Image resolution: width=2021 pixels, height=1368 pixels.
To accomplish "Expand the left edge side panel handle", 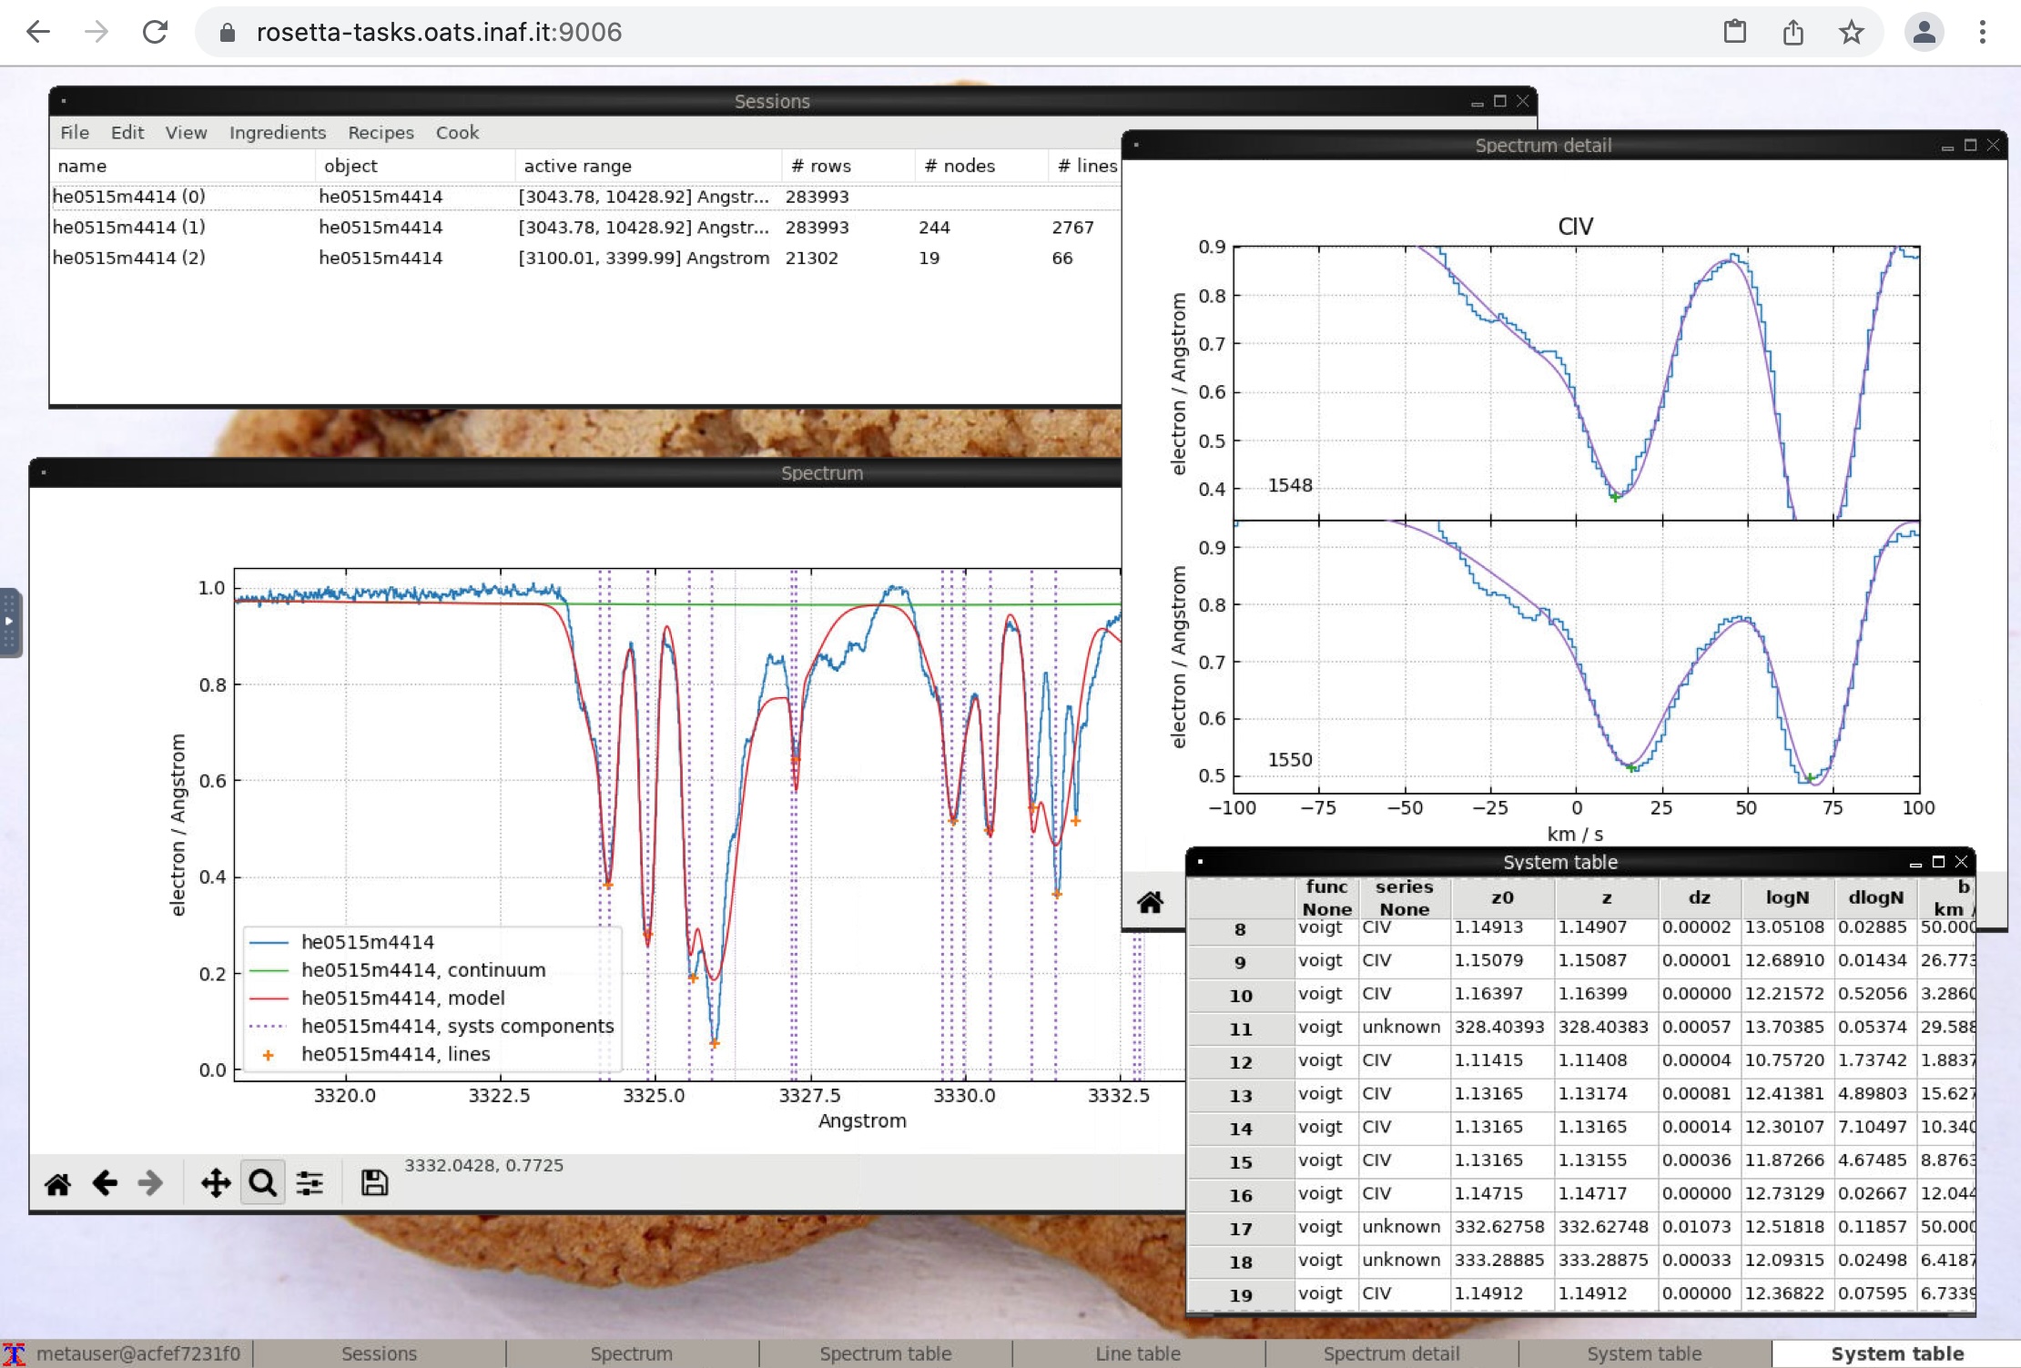I will tap(9, 622).
